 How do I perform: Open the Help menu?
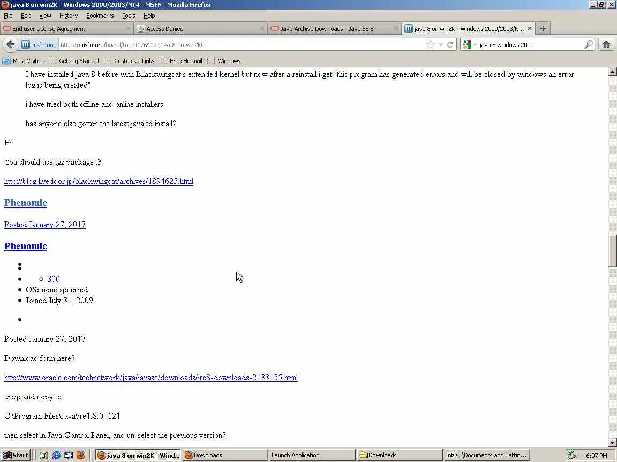(149, 16)
